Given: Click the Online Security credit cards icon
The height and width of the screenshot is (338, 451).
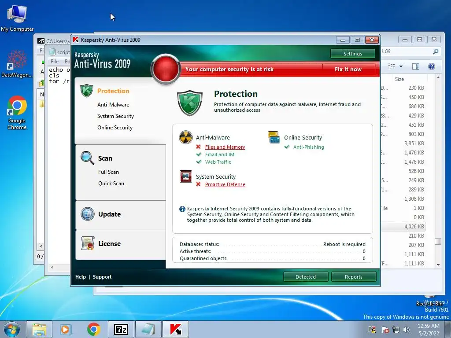Looking at the screenshot, I should tap(274, 137).
